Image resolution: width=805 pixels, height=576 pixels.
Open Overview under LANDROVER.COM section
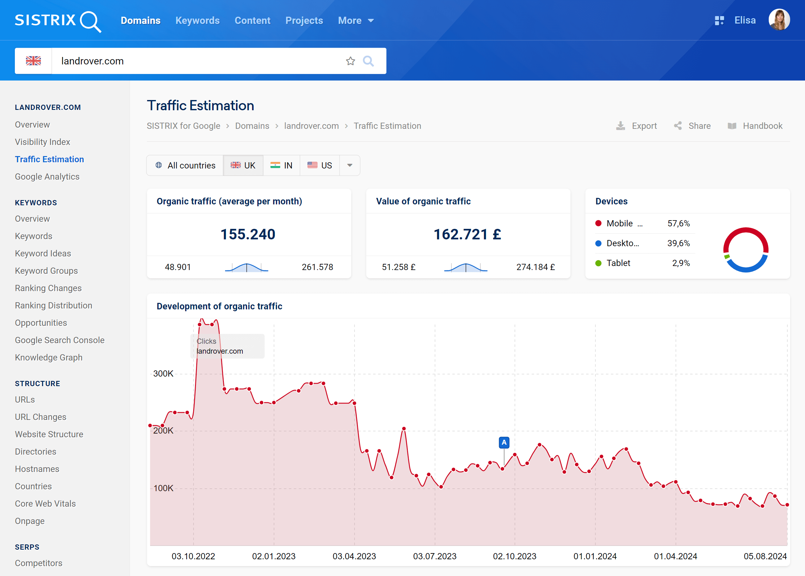point(32,124)
